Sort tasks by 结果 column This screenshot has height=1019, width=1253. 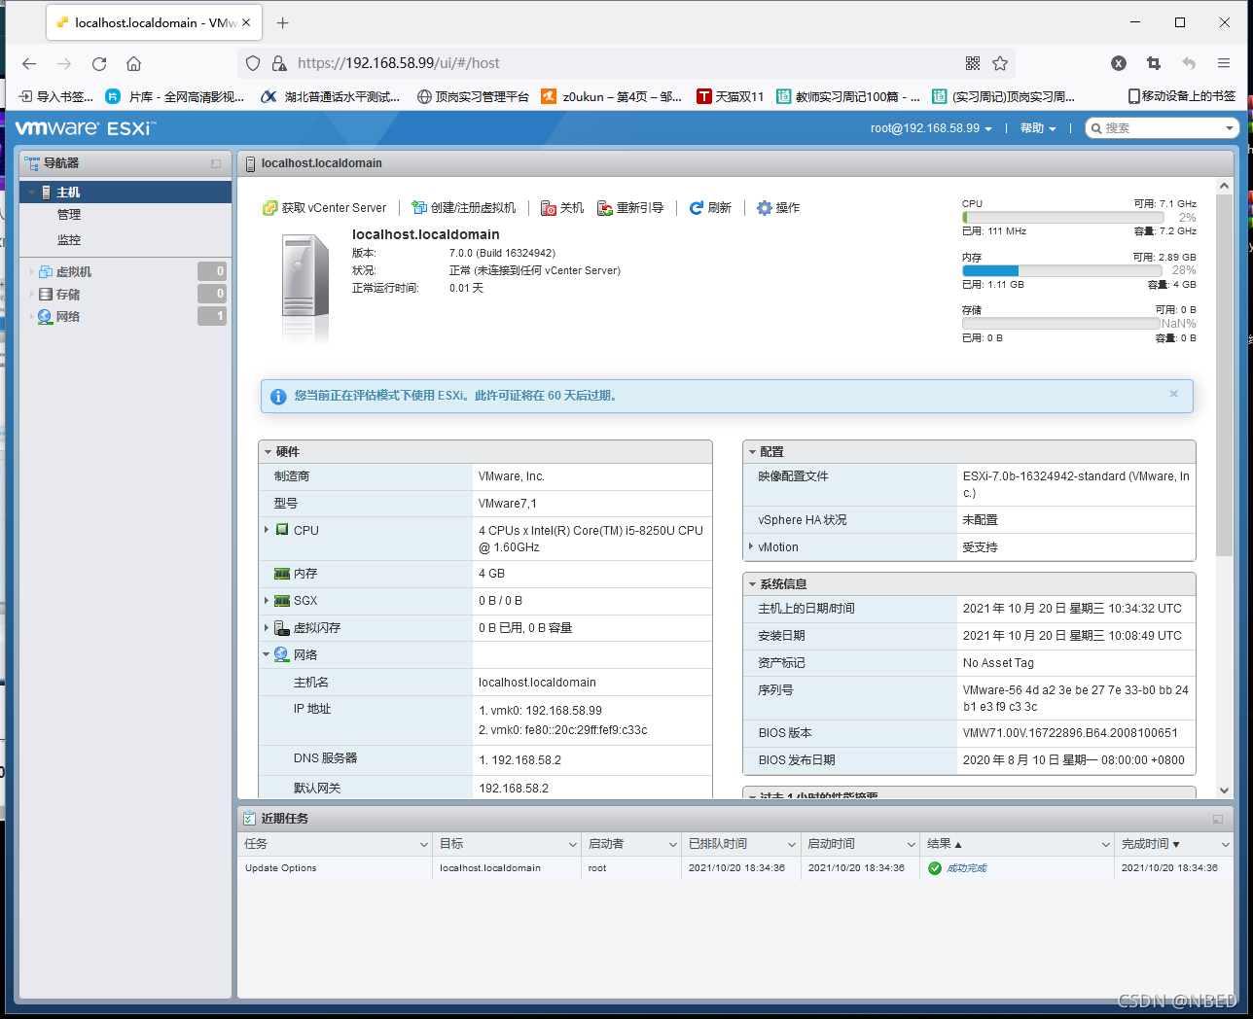click(1017, 844)
